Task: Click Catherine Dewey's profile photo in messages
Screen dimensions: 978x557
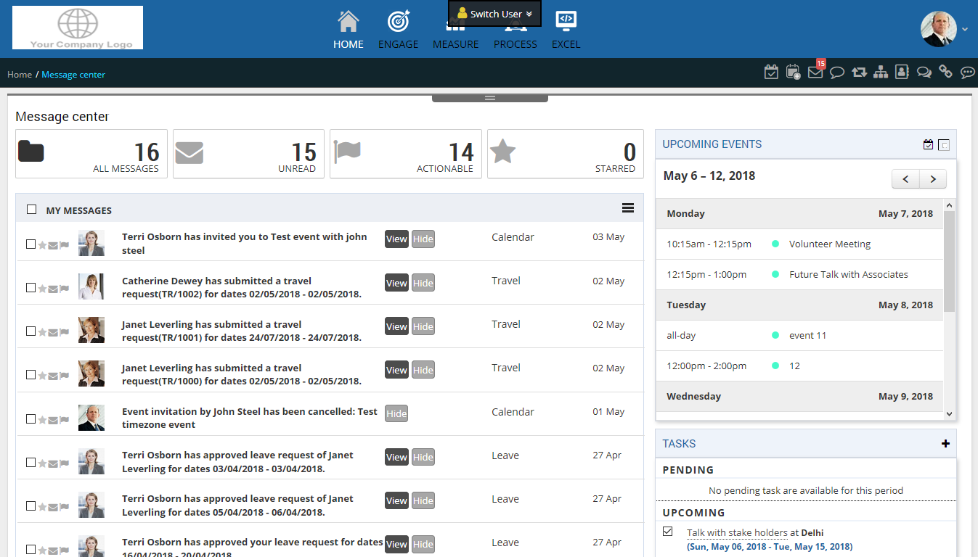Action: coord(91,286)
